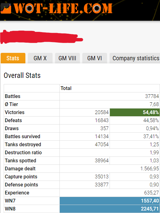Open the WOT-LIFE.COM site title
The height and width of the screenshot is (213, 160).
point(63,8)
